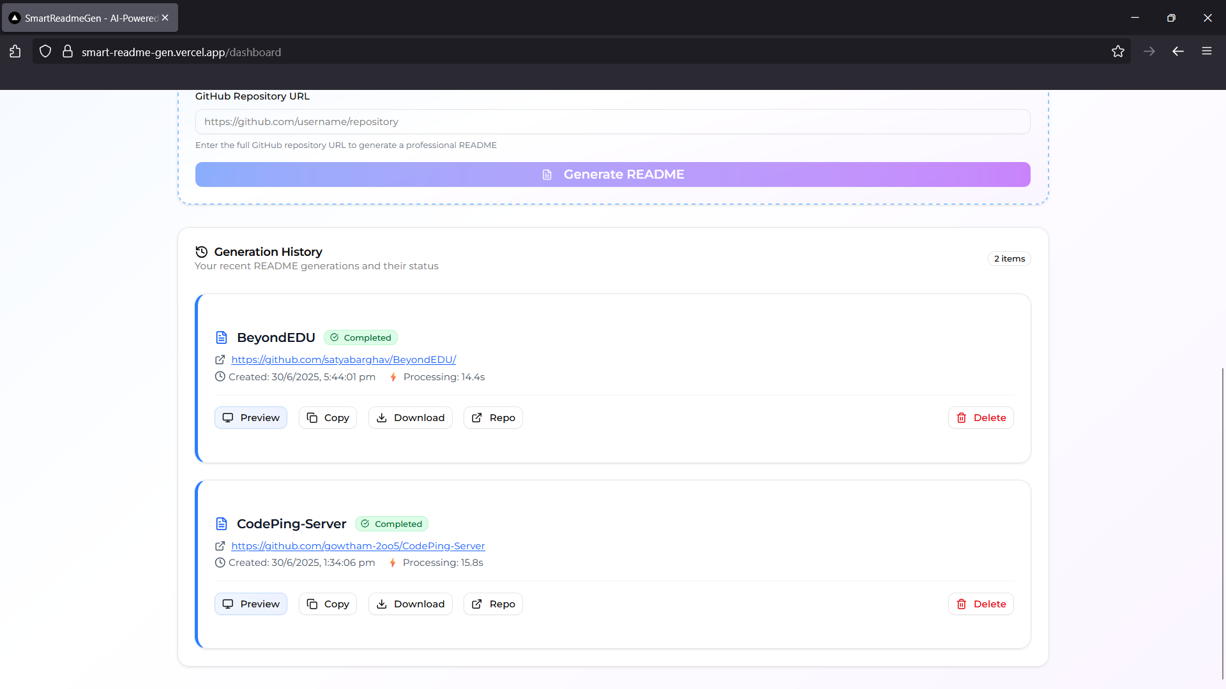
Task: Bookmark this page with the star icon
Action: tap(1117, 52)
